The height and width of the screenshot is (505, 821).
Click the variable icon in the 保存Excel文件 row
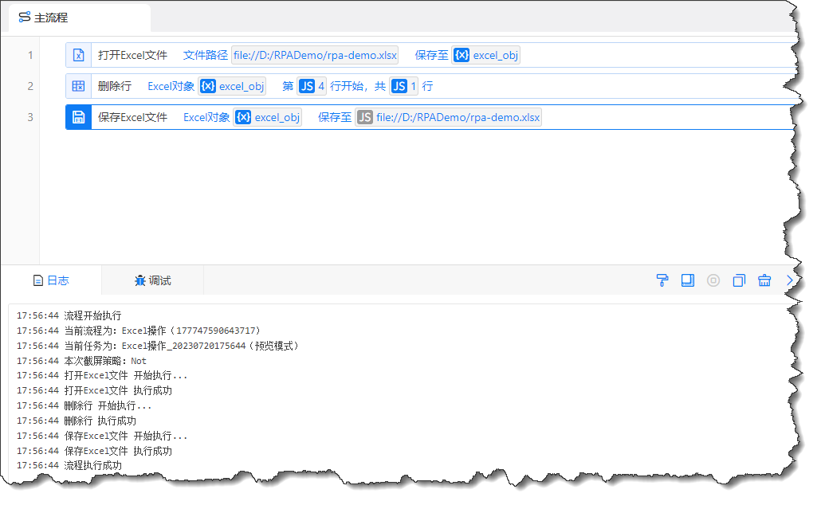coord(243,117)
